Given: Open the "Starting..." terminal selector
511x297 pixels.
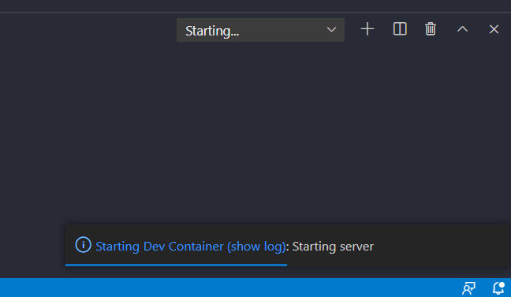Looking at the screenshot, I should pyautogui.click(x=260, y=30).
